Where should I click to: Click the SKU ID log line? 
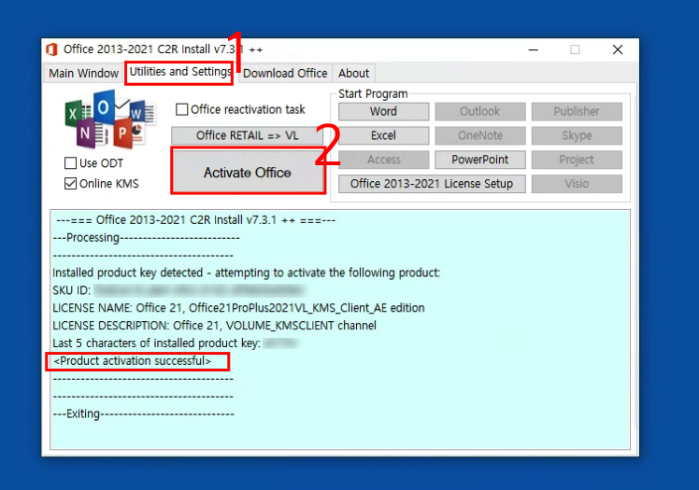pos(178,290)
